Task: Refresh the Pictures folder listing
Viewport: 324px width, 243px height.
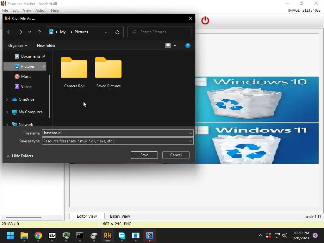Action: (117, 32)
